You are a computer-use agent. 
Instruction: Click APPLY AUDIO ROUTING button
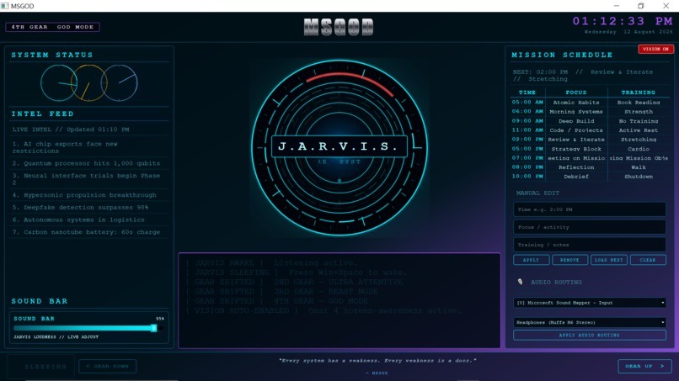(590, 335)
